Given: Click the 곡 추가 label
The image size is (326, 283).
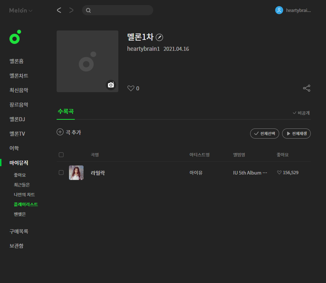Looking at the screenshot, I should click(x=73, y=132).
